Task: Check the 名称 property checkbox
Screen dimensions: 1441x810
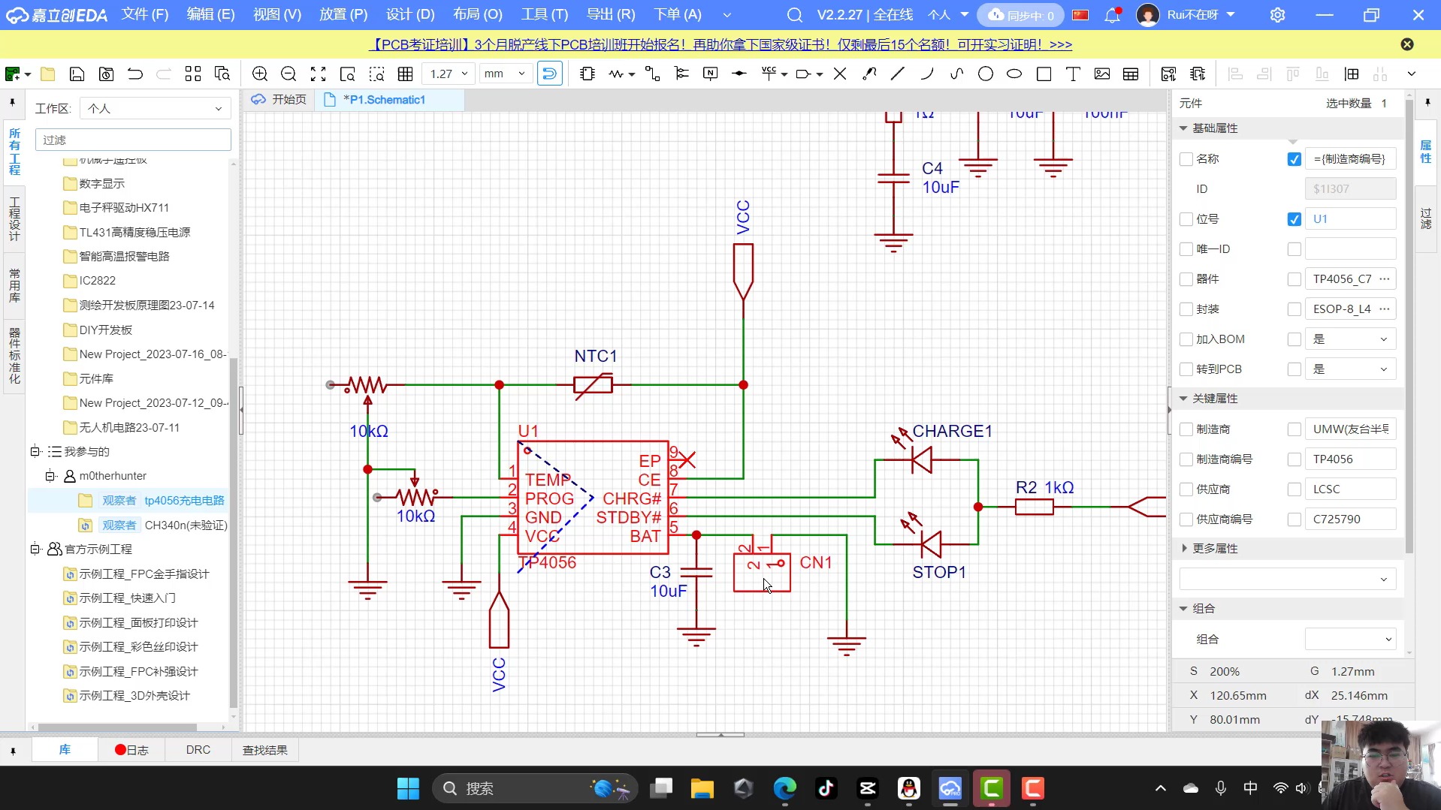Action: click(x=1186, y=159)
